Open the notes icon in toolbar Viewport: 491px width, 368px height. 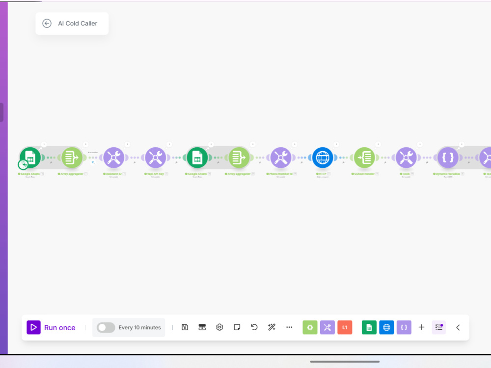point(237,327)
